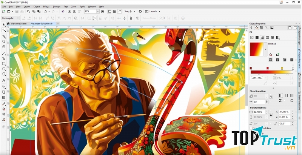
Task: Select the Artistic Media tool
Action: (4, 58)
